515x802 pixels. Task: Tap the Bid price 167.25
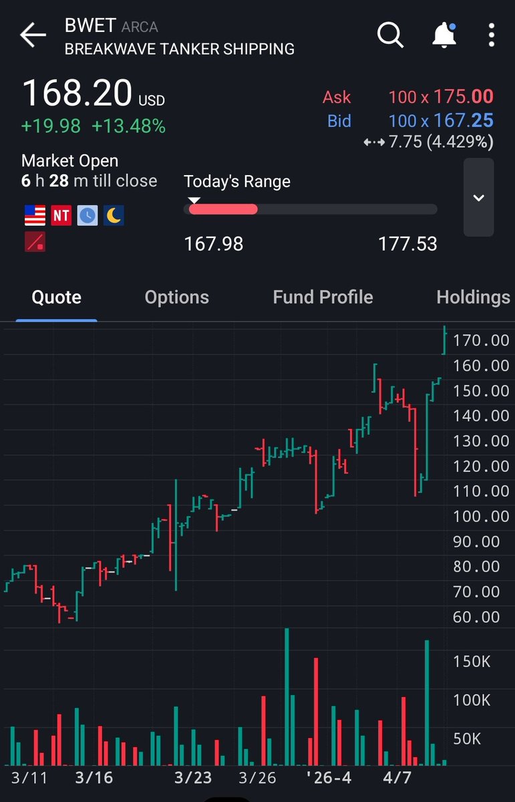[464, 120]
